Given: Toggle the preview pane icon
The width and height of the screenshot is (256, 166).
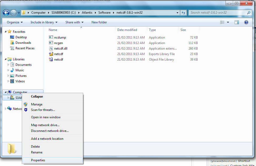Looking at the screenshot, I should click(x=237, y=22).
